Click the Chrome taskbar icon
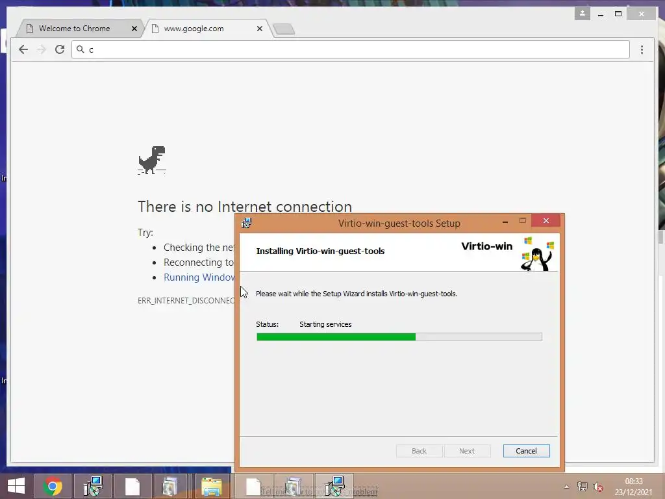Image resolution: width=665 pixels, height=499 pixels. click(53, 486)
